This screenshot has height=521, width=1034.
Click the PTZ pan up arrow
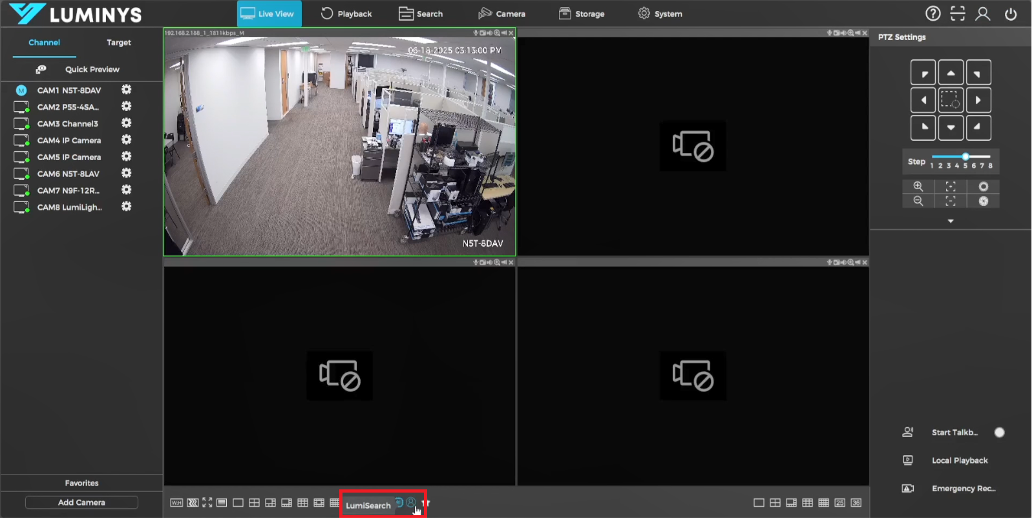click(x=951, y=73)
